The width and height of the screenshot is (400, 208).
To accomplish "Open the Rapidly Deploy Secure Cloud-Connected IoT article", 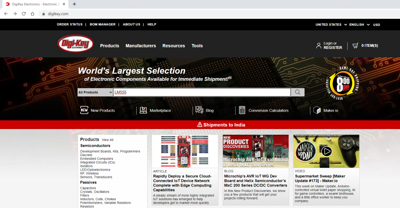I will pos(182,183).
